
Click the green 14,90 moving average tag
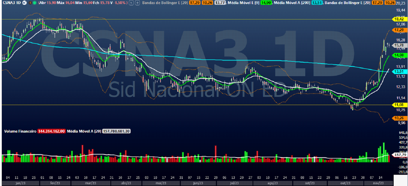pyautogui.click(x=399, y=55)
